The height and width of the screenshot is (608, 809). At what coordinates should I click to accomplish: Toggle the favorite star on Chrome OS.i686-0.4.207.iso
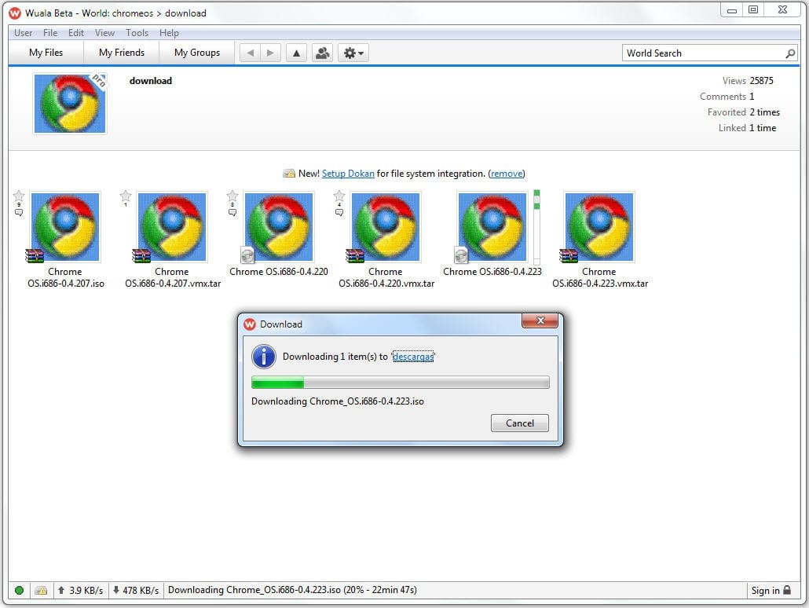[x=19, y=196]
